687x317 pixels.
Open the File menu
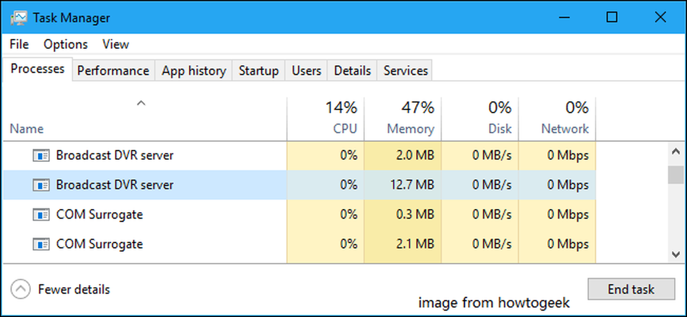click(19, 44)
